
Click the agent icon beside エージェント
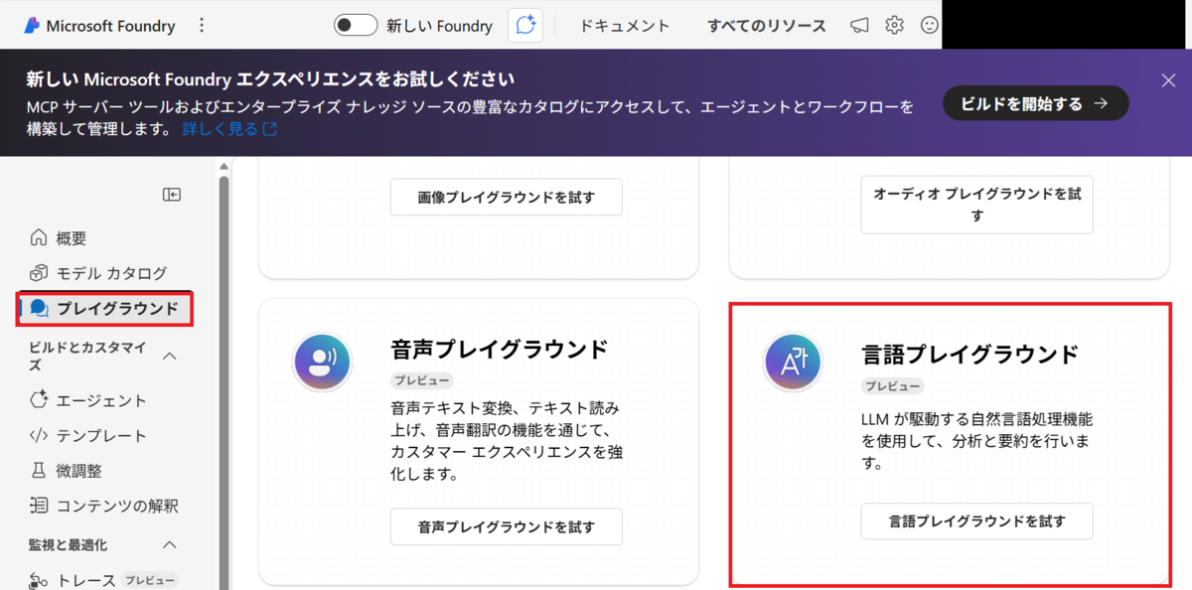pyautogui.click(x=39, y=401)
